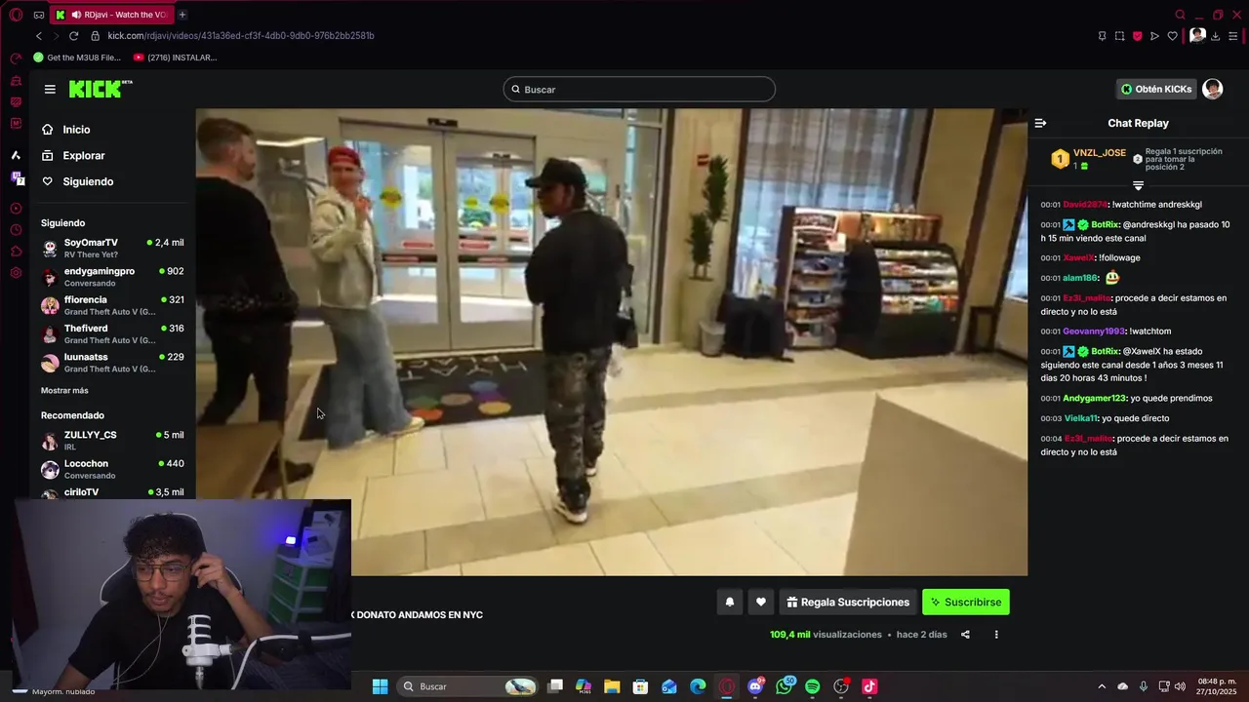
Task: Open Windows Start menu
Action: 380,686
